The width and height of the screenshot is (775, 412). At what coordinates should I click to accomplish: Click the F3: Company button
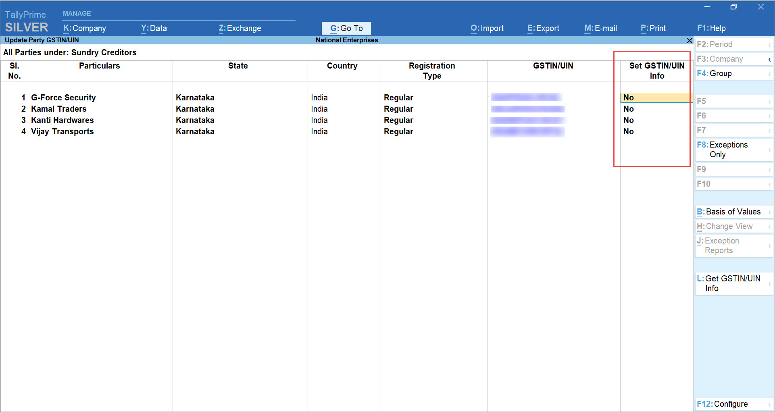tap(730, 59)
